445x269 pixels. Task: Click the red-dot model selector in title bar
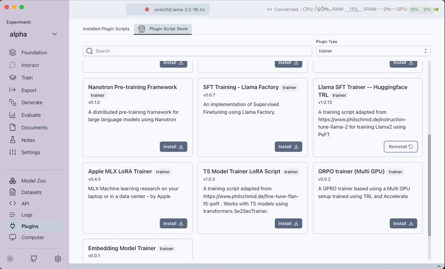169,9
